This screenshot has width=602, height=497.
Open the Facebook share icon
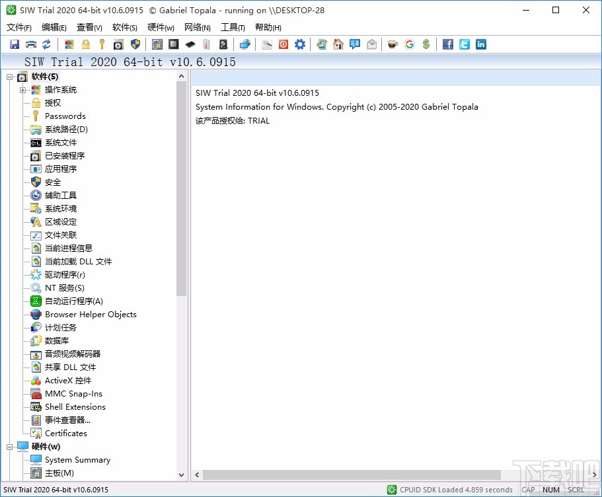click(447, 44)
